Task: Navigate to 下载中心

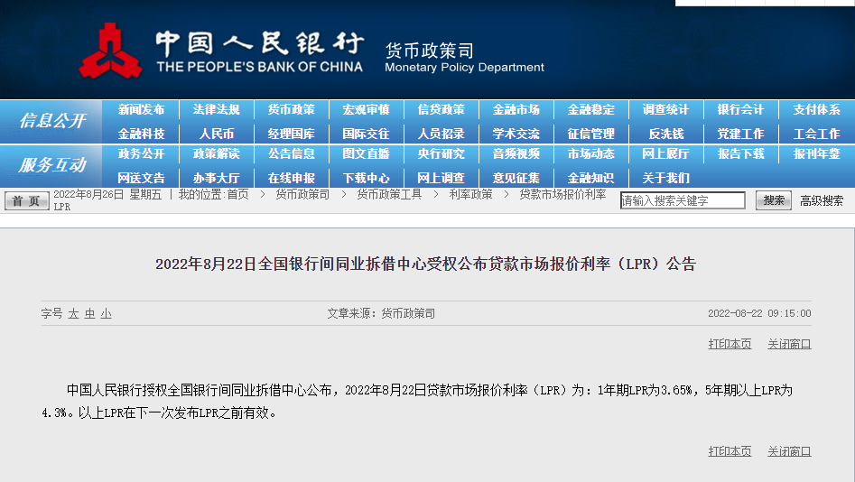Action: 366,178
